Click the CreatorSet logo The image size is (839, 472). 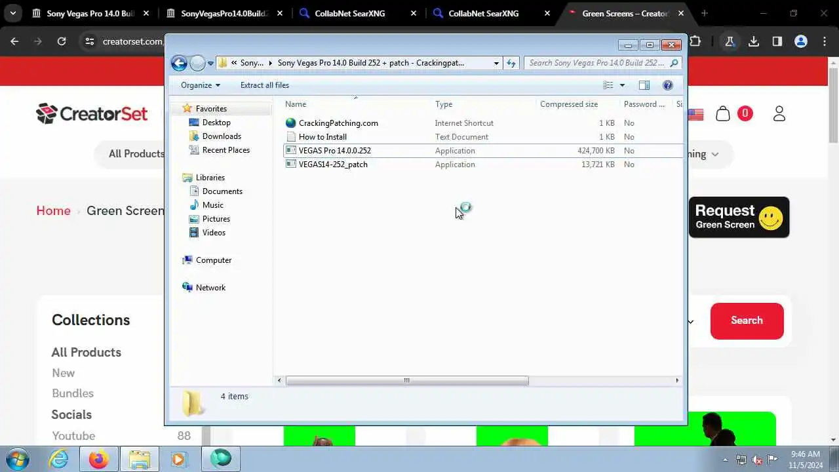tap(92, 113)
